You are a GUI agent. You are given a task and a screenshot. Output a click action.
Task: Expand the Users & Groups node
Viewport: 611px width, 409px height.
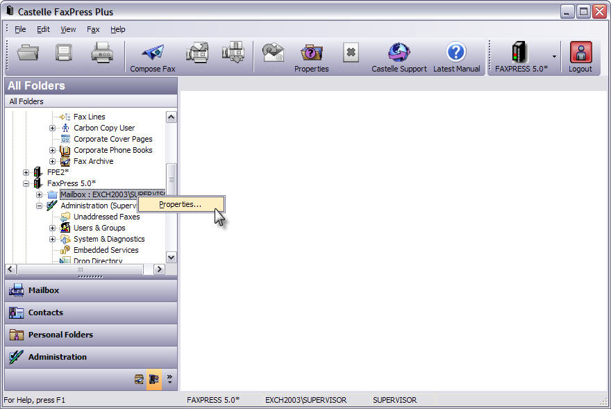point(52,228)
